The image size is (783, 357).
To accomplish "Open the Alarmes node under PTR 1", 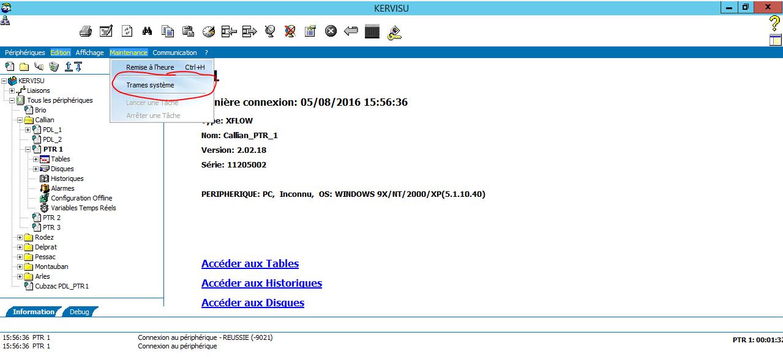I will point(62,188).
